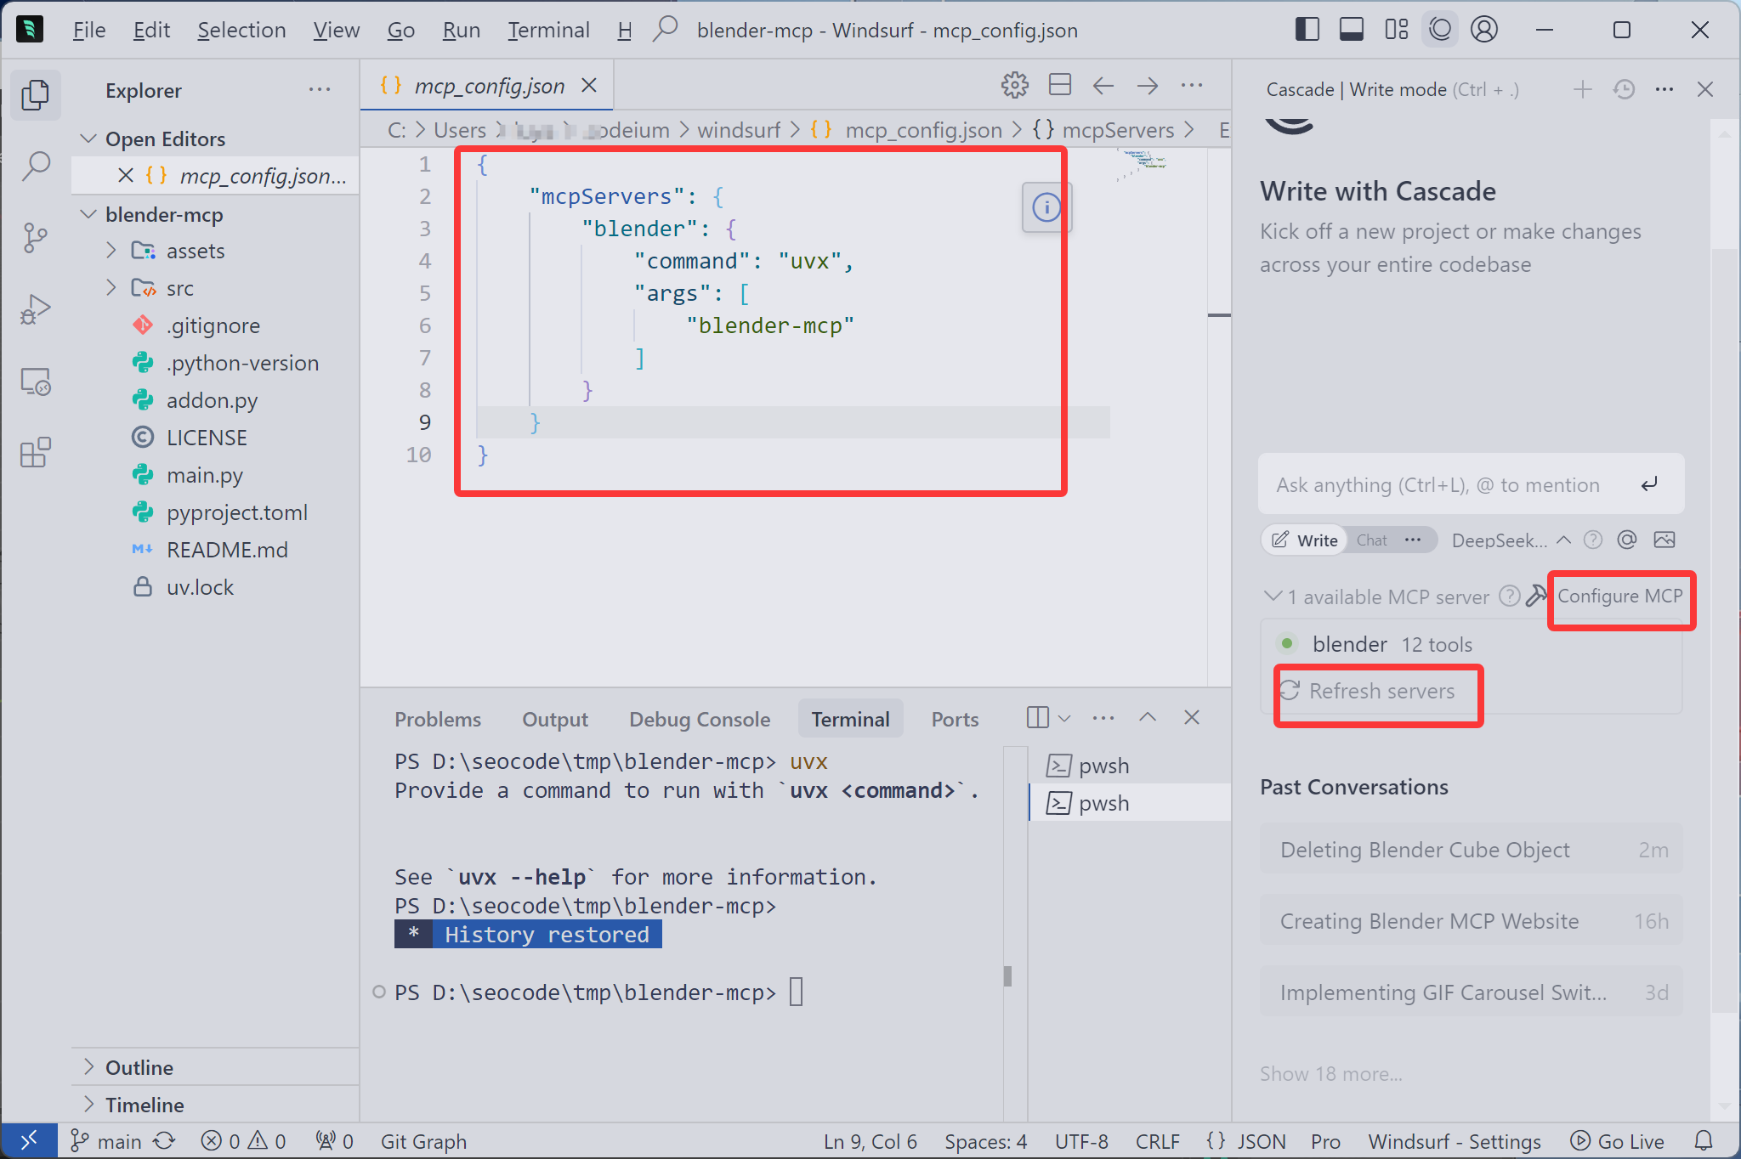Select the Terminal tab
Screen dimensions: 1741x1159
(850, 718)
